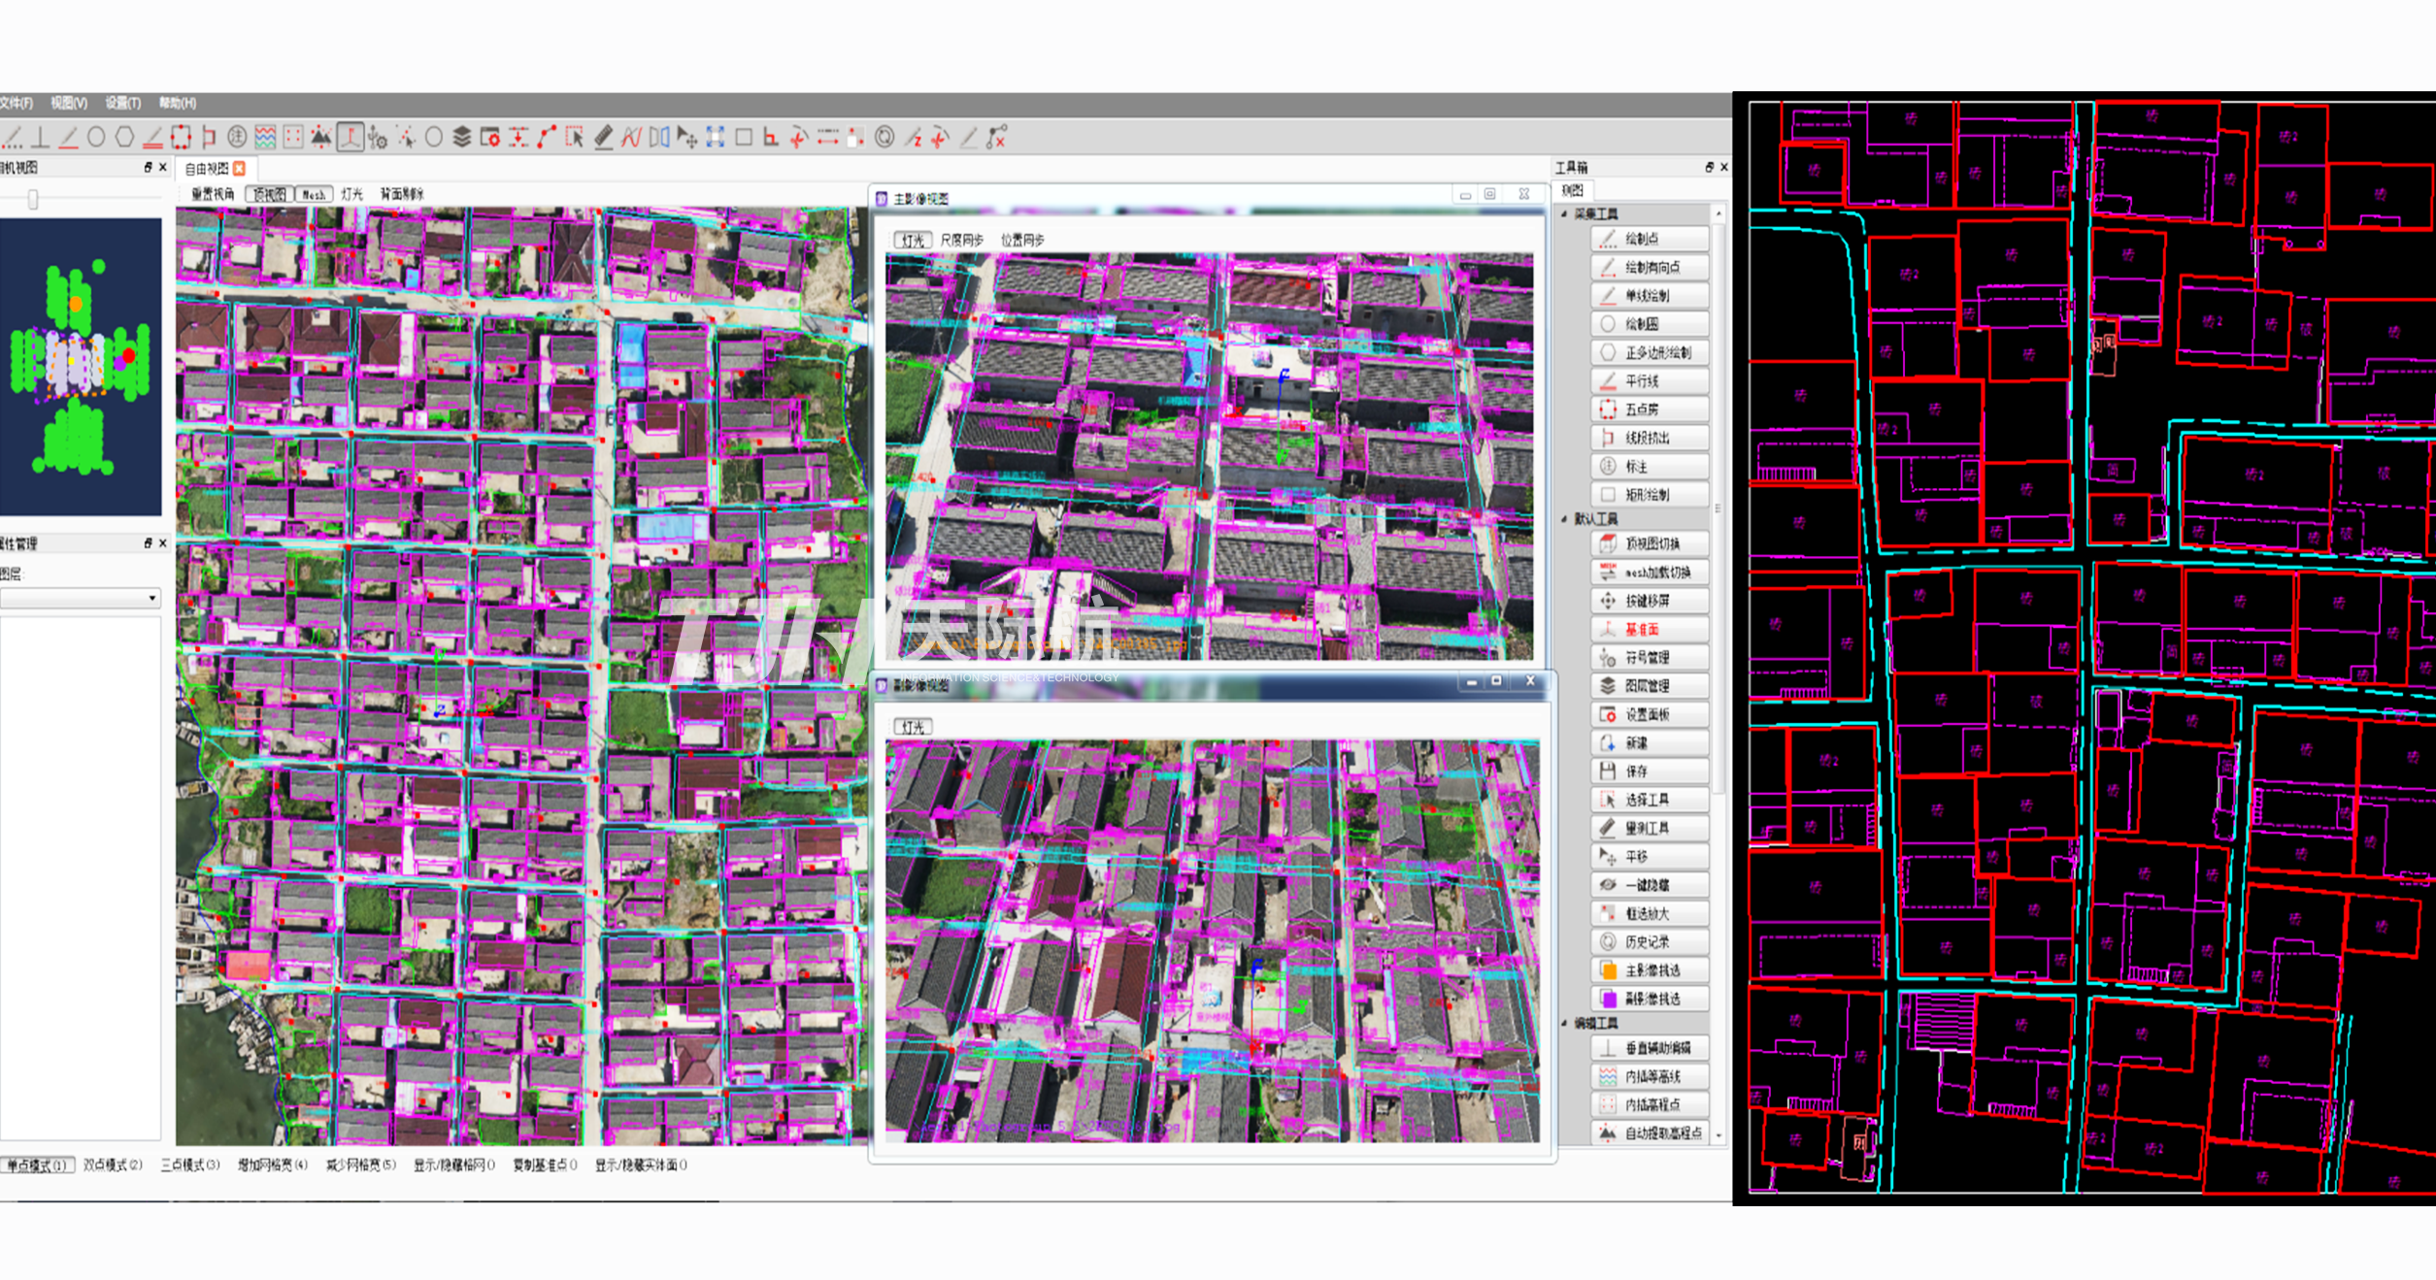Click the interpolate contour lines wave icon in the toolbar
2436x1280 pixels.
pos(265,137)
